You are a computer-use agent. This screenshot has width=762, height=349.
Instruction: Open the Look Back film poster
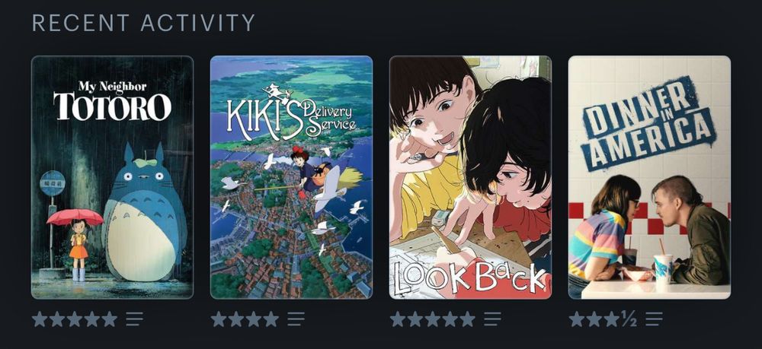tap(470, 177)
